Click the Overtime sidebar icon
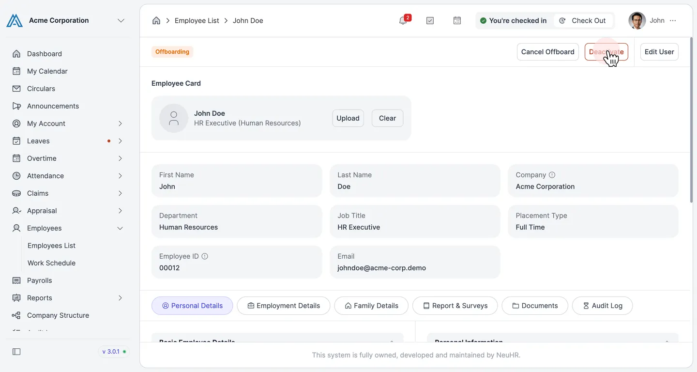 (x=16, y=158)
